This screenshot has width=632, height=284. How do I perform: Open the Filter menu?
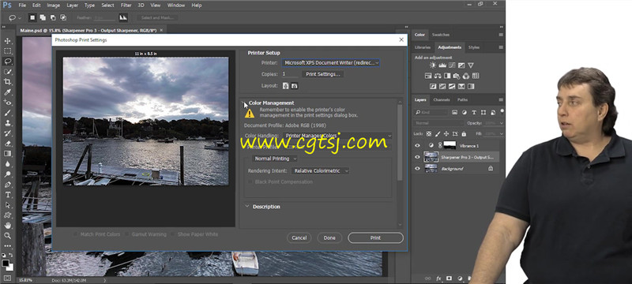point(126,6)
